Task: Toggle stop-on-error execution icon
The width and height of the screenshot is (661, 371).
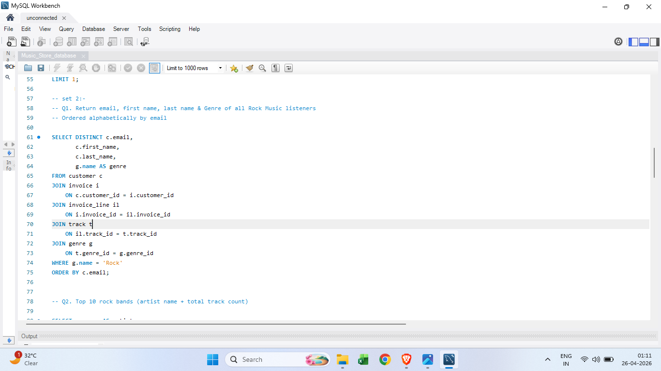Action: coord(112,68)
